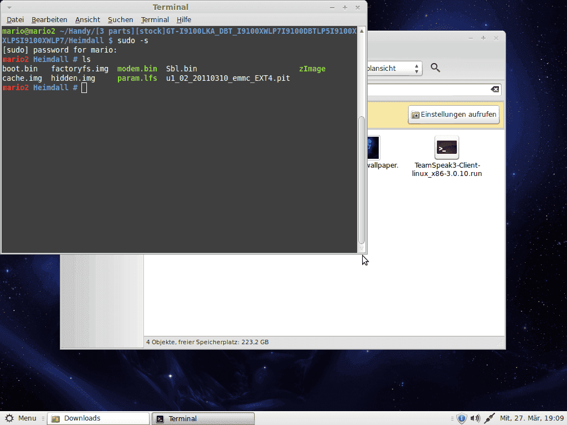Viewport: 567px width, 425px height.
Task: Open the view mode dropdown in the file manager
Action: (394, 68)
